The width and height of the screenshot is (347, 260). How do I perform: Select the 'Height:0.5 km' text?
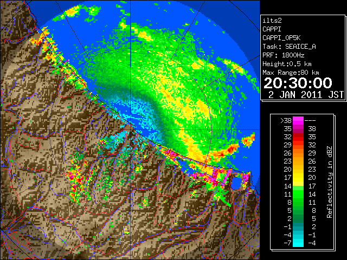point(287,64)
